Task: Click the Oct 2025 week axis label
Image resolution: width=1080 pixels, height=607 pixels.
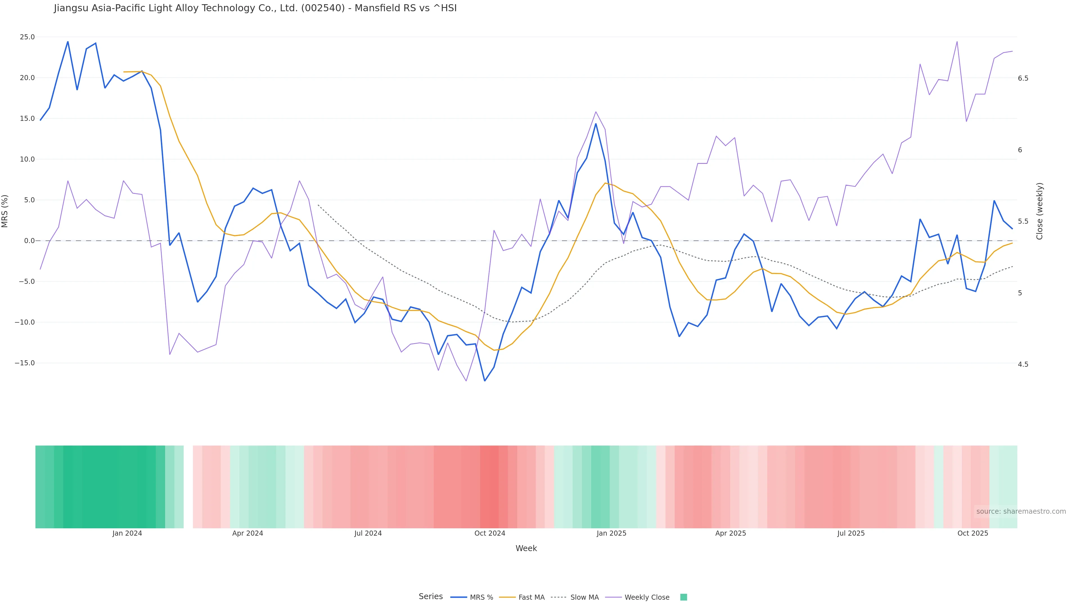Action: pos(973,534)
